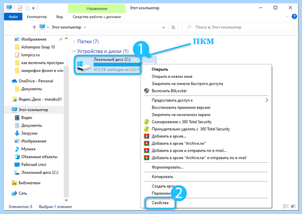This screenshot has height=214, width=302.
Task: Select Этот компьютер in navigation pane
Action: 33,110
